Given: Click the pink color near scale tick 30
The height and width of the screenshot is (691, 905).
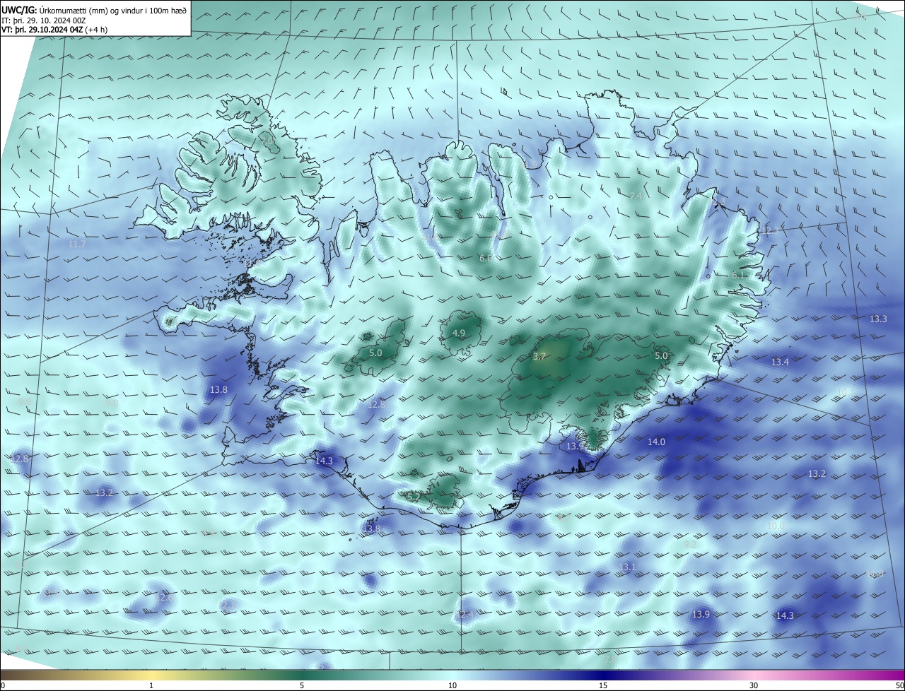Looking at the screenshot, I should coord(754,675).
